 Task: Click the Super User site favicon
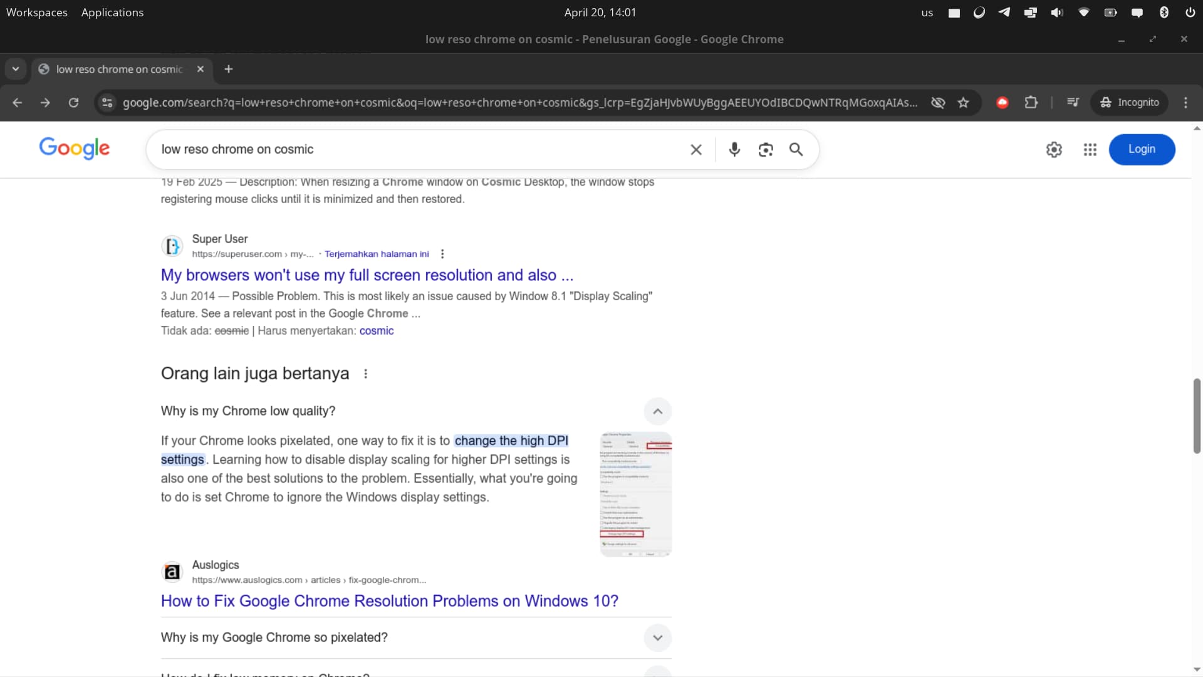coord(172,246)
